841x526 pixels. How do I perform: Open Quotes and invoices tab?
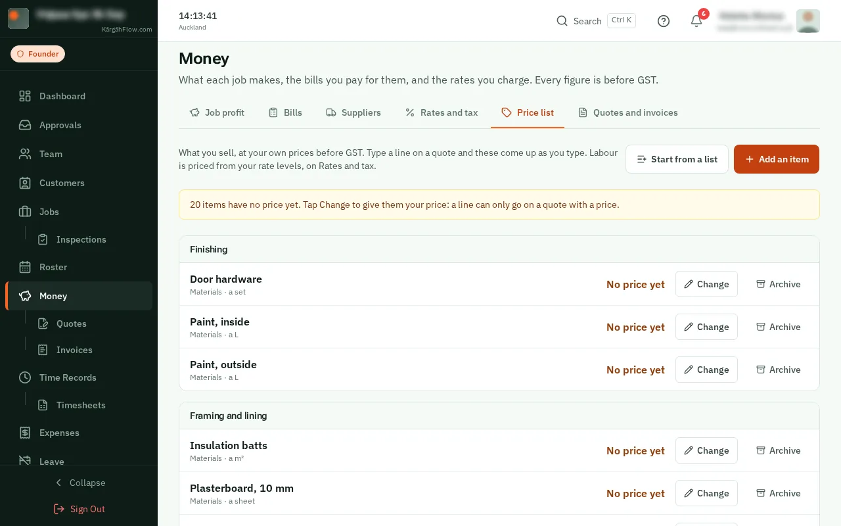click(x=627, y=112)
